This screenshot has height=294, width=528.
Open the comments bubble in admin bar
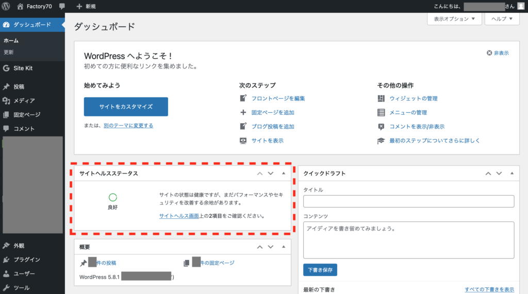tap(62, 6)
